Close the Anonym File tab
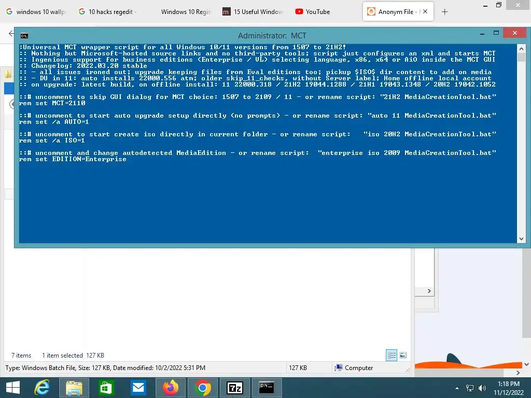Image resolution: width=531 pixels, height=398 pixels. point(425,11)
